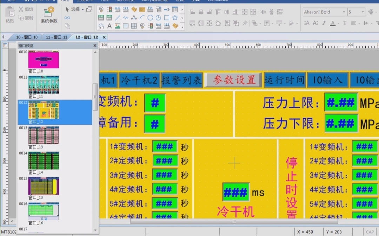Click the 报警列表 navigation button
379x236 pixels.
click(x=181, y=80)
